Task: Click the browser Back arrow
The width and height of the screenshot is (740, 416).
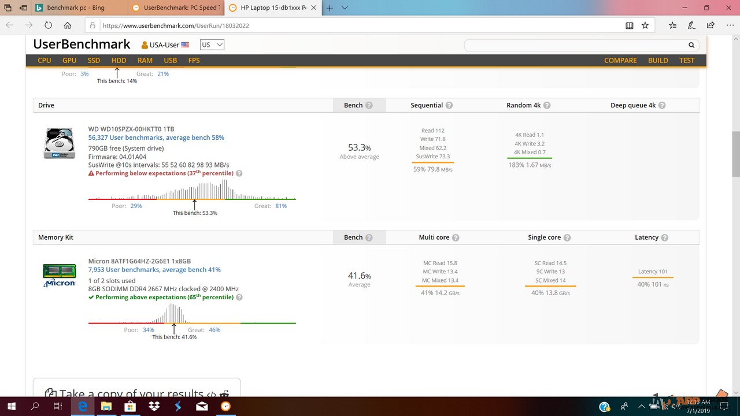Action: click(9, 25)
